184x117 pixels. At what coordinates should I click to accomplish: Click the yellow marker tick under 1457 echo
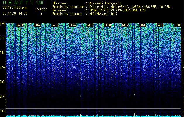tap(134, 115)
